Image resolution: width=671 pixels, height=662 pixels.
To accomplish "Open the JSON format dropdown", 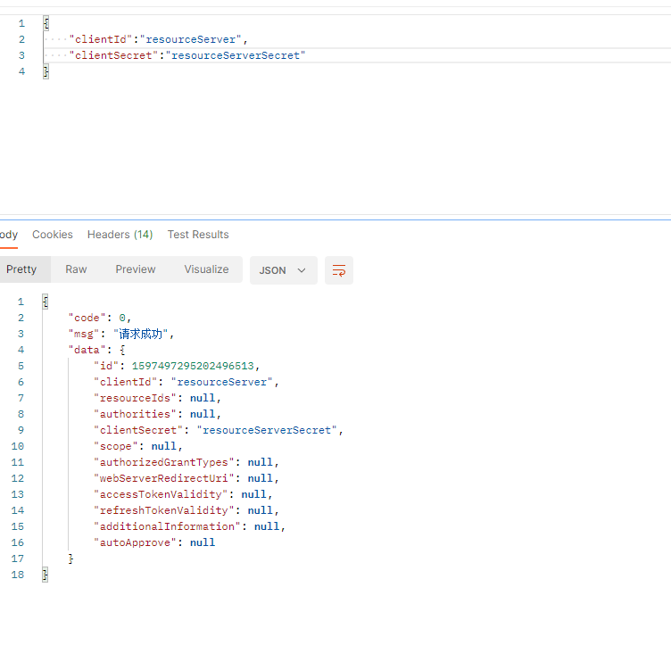I will (x=283, y=270).
